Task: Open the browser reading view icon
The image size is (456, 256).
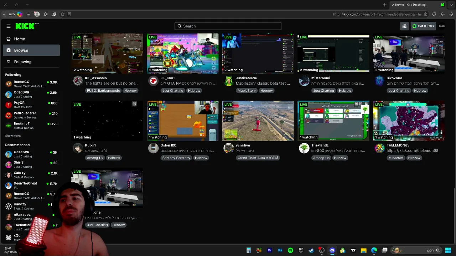Action: coord(69,14)
